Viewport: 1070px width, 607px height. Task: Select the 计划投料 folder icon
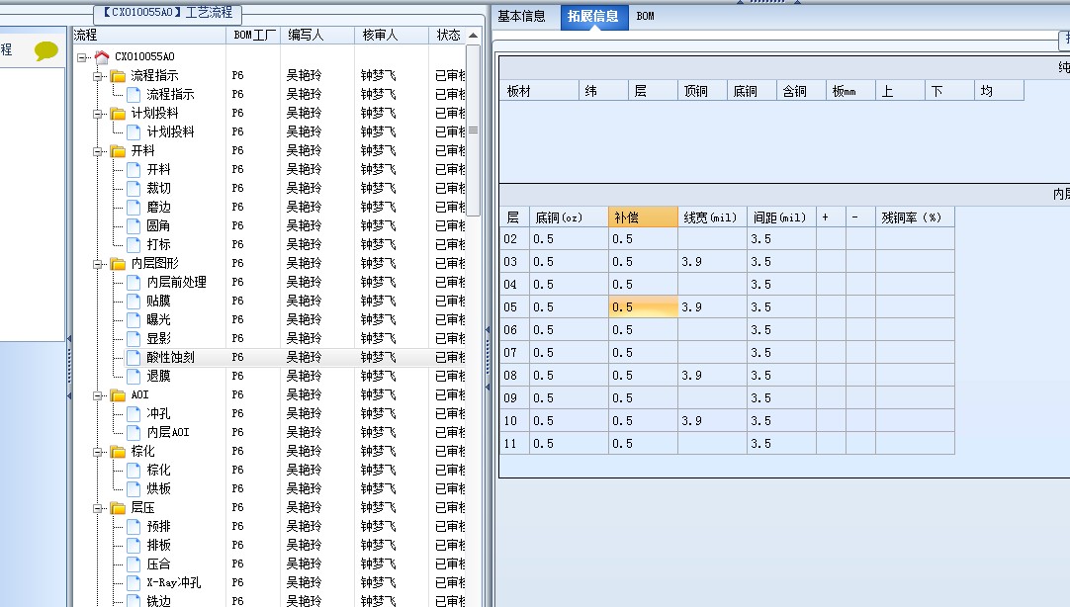click(x=118, y=114)
